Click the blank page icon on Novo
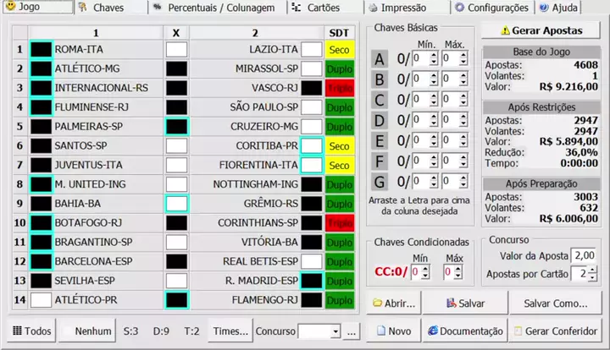 click(381, 331)
